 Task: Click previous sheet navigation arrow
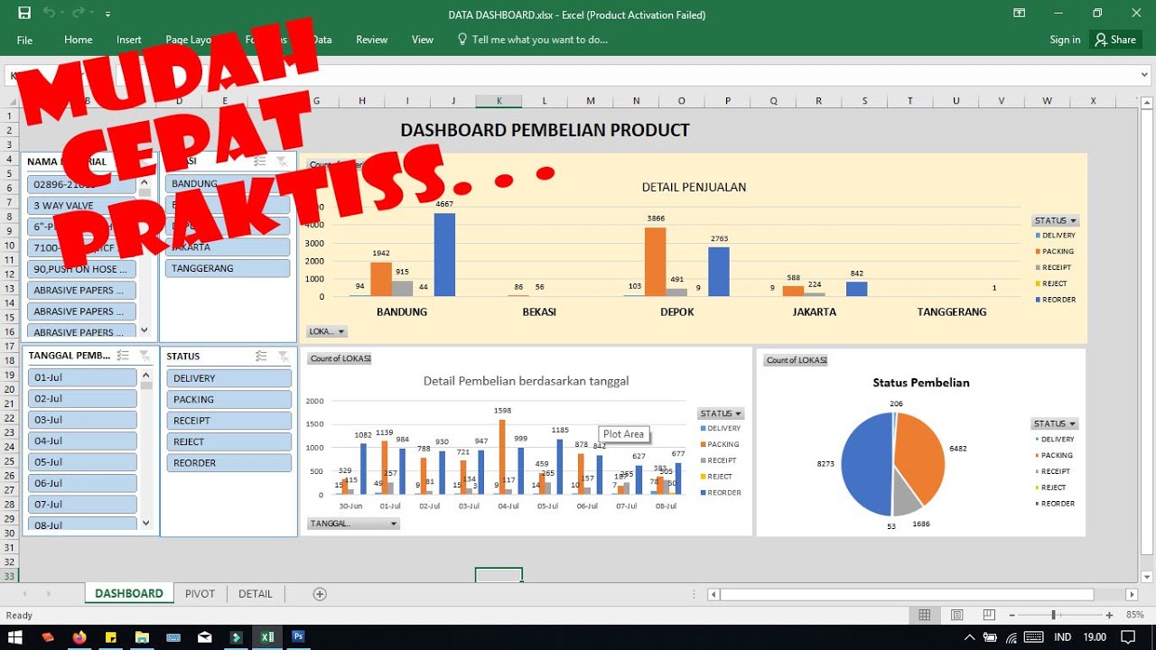[x=24, y=594]
